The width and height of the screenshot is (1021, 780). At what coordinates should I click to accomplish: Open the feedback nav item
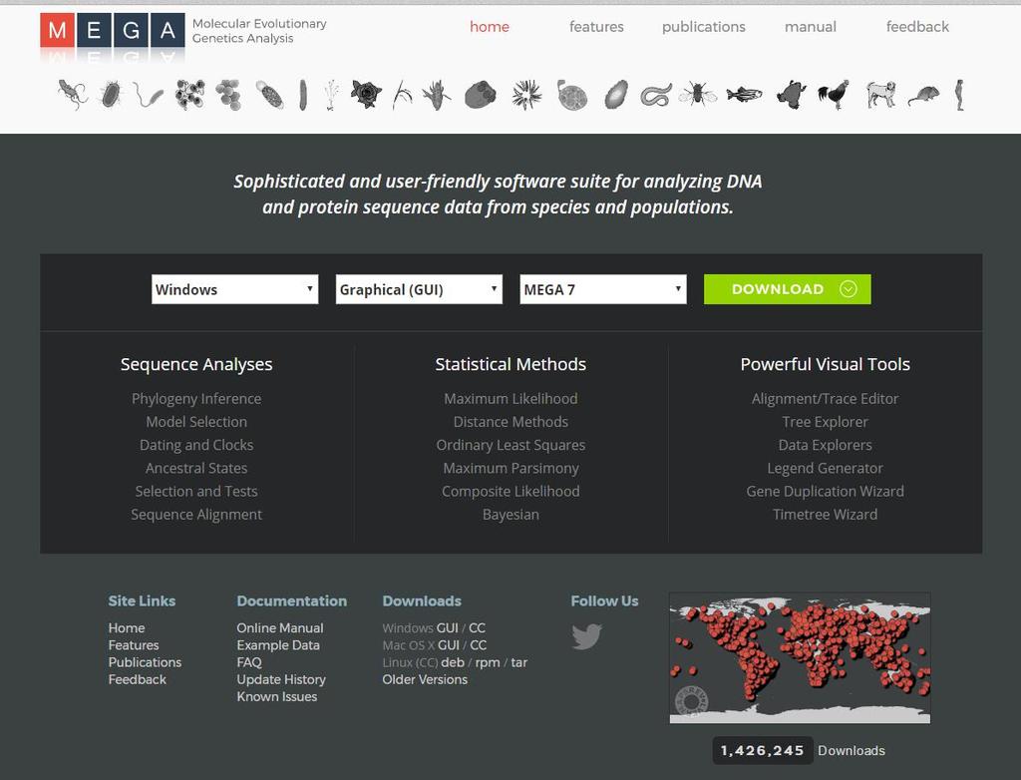tap(917, 27)
